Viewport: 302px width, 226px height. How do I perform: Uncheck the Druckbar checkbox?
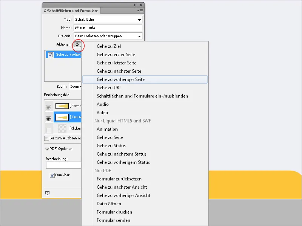[x=52, y=175]
